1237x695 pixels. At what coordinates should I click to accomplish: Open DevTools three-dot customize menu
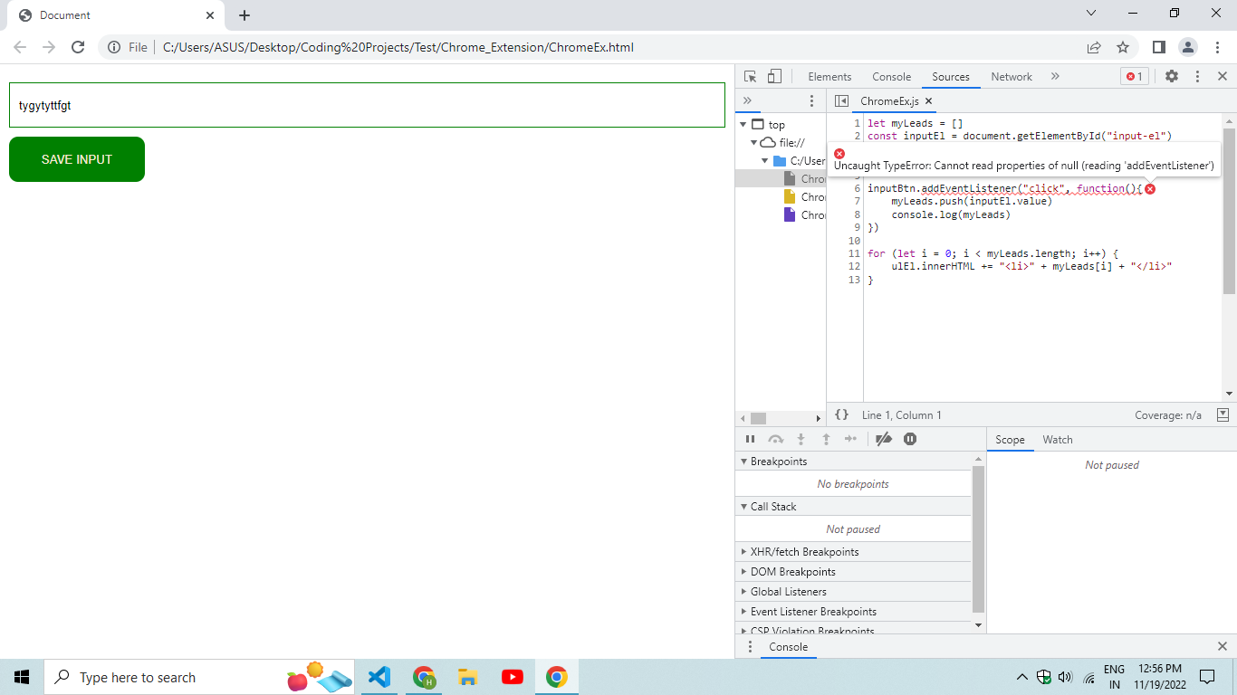pyautogui.click(x=1197, y=77)
